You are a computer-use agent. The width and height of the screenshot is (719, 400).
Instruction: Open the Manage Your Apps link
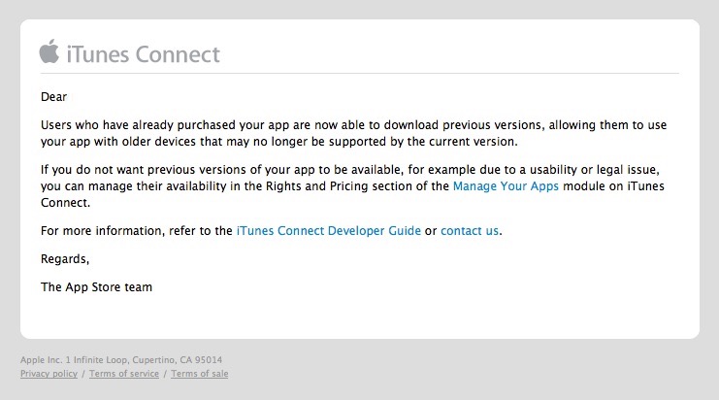click(506, 186)
